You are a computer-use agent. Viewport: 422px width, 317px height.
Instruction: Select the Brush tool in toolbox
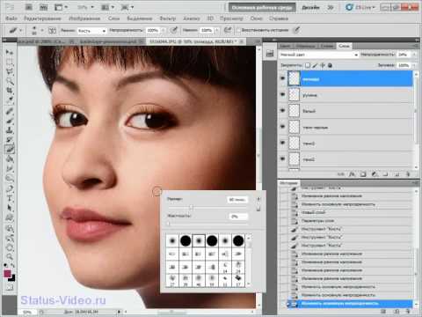tap(10, 121)
